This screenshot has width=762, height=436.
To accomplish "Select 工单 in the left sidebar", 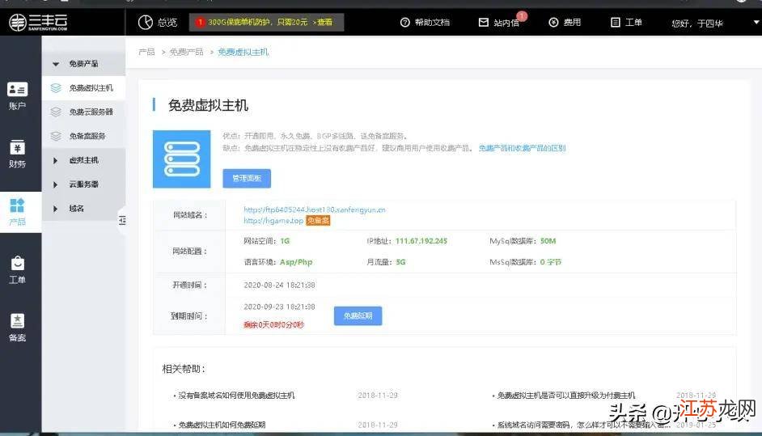I will click(x=18, y=269).
